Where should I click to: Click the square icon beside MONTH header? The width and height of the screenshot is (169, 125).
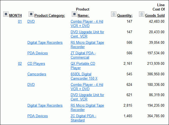(6, 14)
